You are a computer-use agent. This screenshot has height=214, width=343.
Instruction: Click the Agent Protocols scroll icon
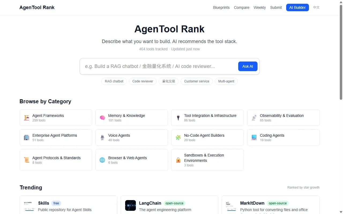[x=27, y=160]
